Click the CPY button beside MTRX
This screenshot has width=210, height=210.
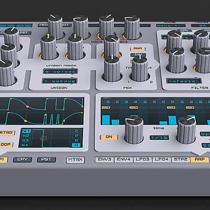click(x=23, y=160)
